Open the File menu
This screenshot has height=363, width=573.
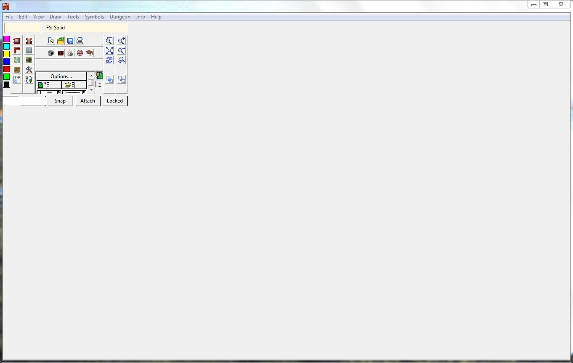click(x=9, y=17)
